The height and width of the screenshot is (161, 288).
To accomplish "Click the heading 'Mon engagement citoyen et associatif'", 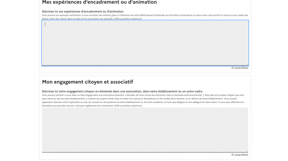I will click(88, 82).
